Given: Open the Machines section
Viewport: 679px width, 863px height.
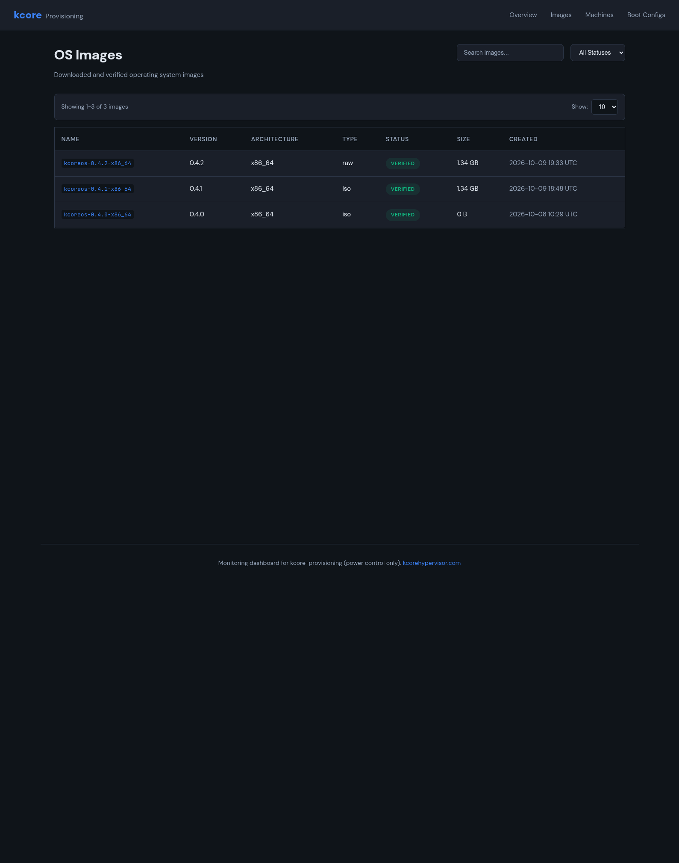Looking at the screenshot, I should click(x=599, y=15).
